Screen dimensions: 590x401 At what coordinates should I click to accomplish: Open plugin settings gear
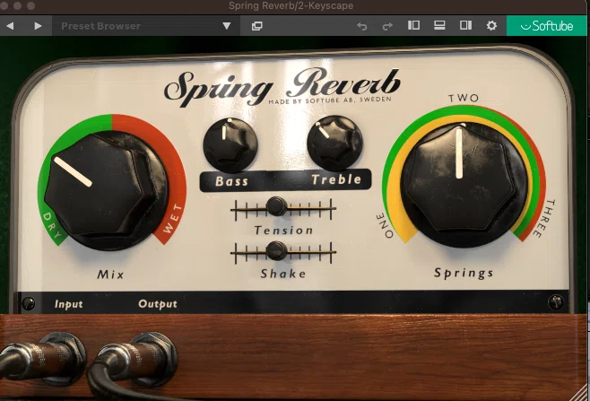click(x=491, y=26)
